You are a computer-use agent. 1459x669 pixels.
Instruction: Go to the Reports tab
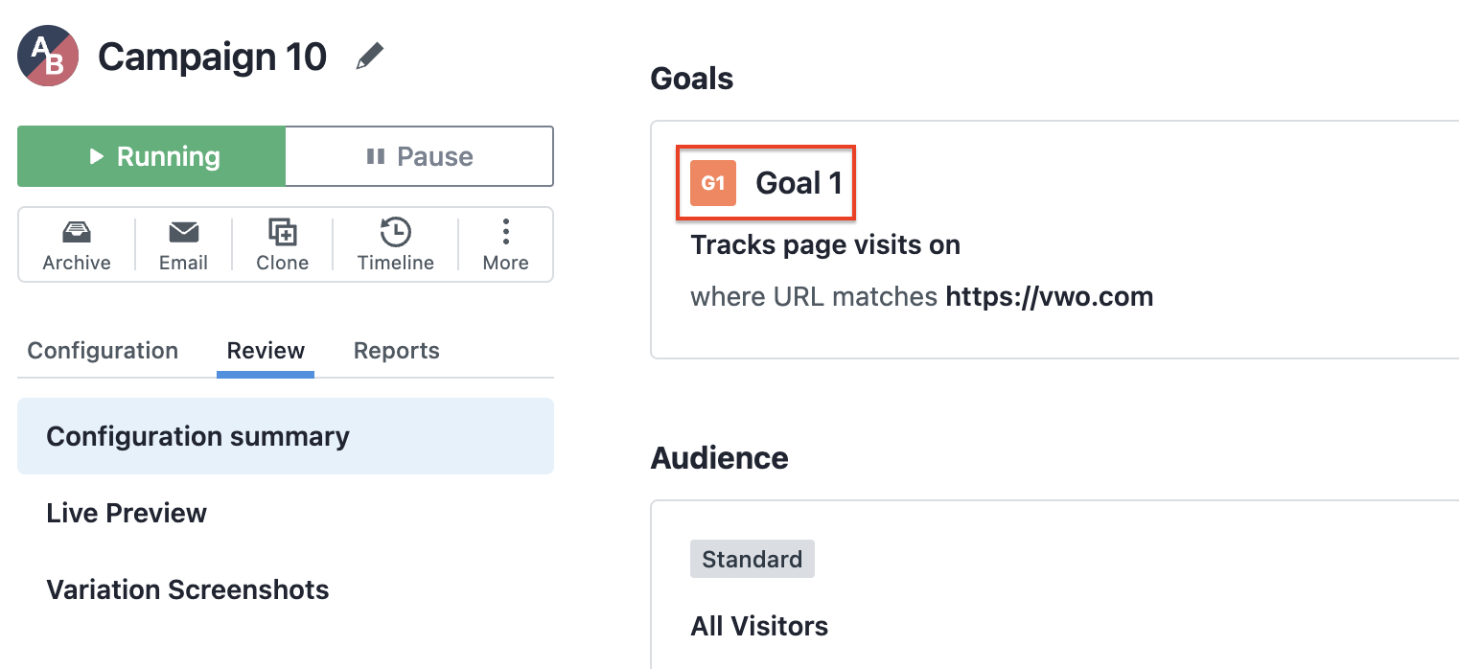pos(397,351)
